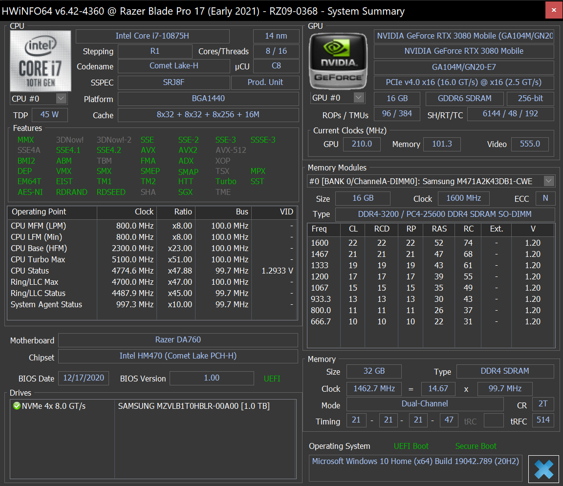Screen dimensions: 563x486
Task: Click the Freq header in memory timings table
Action: coord(319,229)
